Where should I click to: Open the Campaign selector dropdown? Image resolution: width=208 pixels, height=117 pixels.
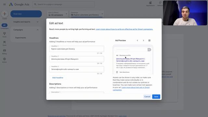tap(87, 14)
